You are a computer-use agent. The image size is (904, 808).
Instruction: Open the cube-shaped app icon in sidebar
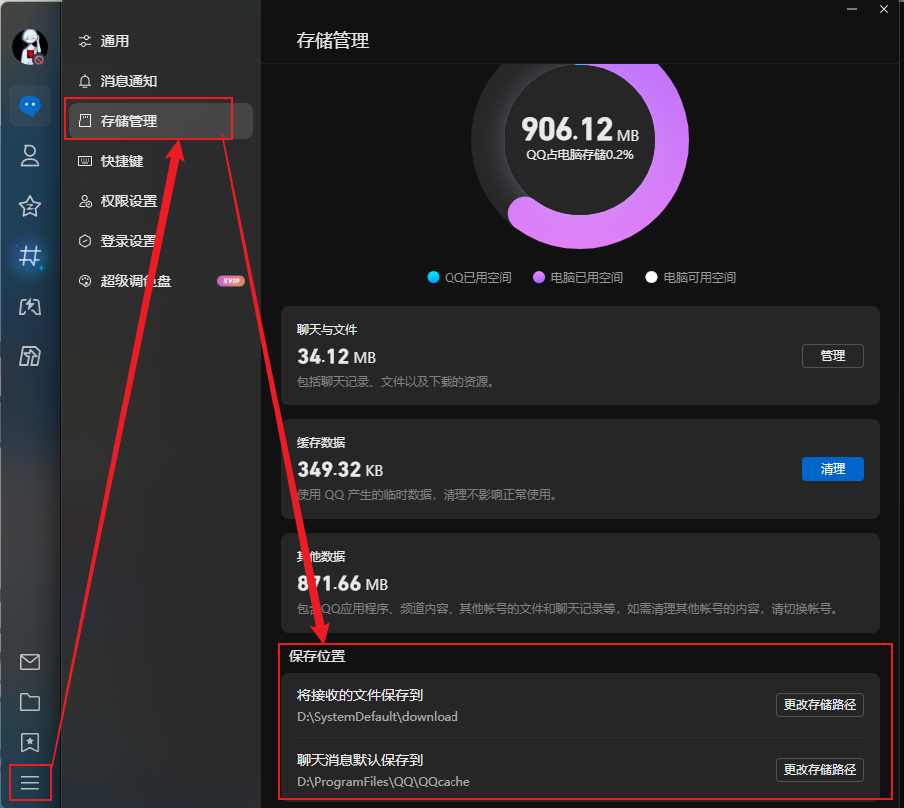(x=30, y=356)
